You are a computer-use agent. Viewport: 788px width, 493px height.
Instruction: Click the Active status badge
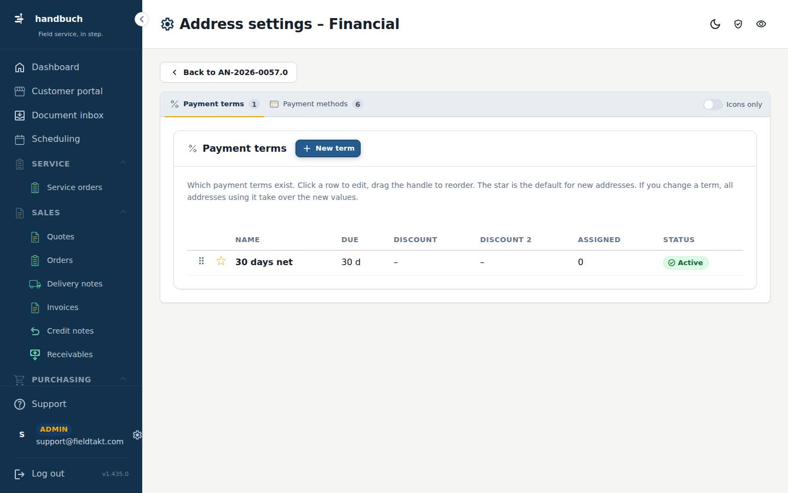686,263
